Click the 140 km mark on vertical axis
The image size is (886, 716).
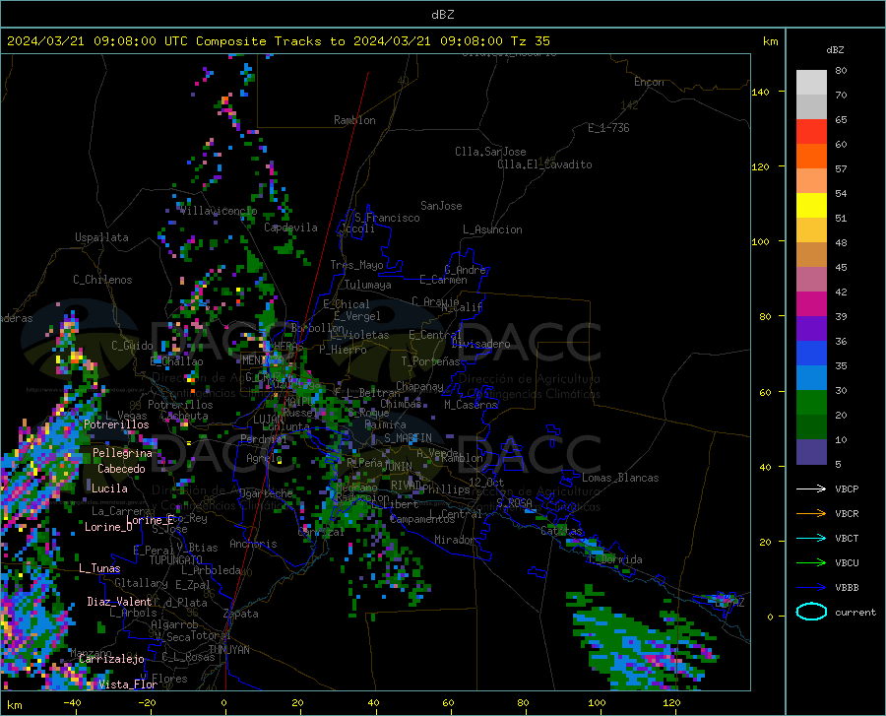pyautogui.click(x=761, y=92)
